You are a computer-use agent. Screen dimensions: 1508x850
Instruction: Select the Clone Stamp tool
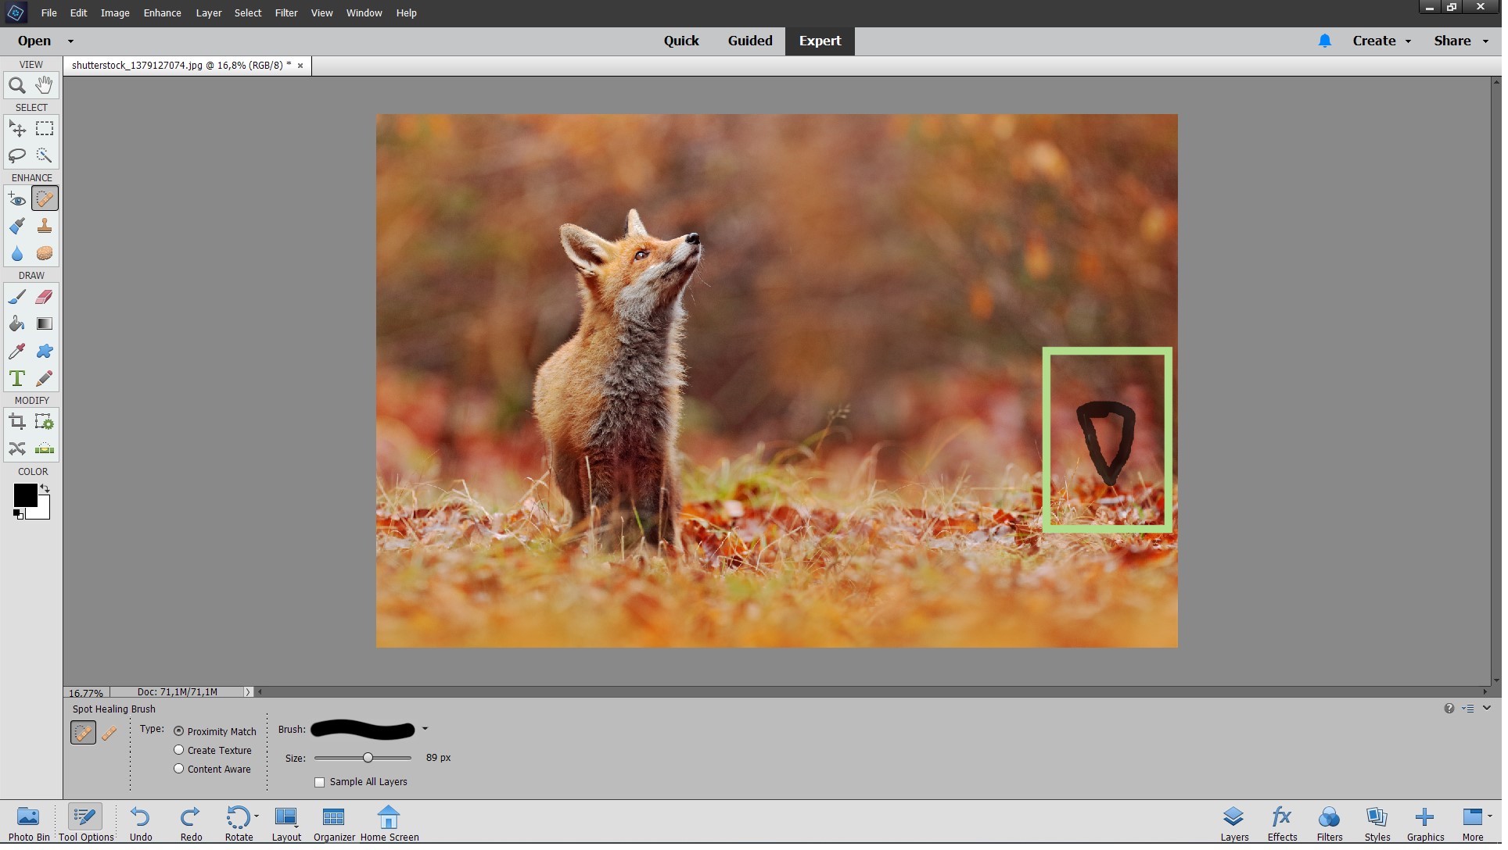coord(44,226)
